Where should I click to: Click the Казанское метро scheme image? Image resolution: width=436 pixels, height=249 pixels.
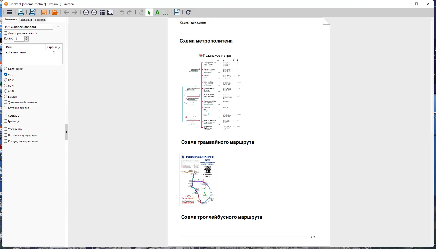pyautogui.click(x=212, y=92)
